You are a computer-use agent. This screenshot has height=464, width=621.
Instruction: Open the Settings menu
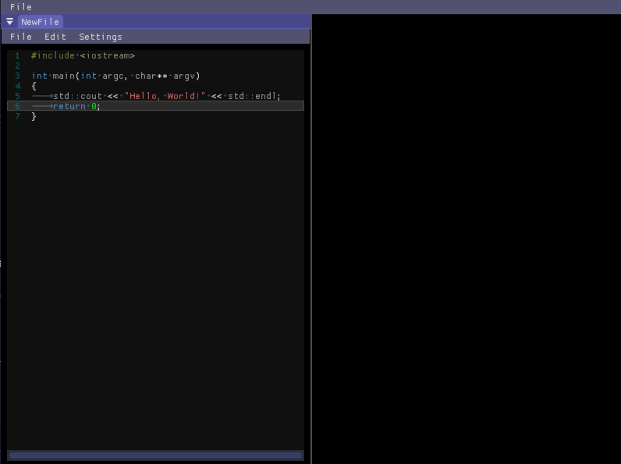(101, 37)
